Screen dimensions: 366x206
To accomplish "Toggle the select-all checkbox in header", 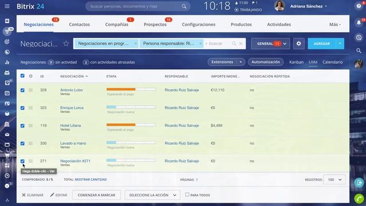I will pyautogui.click(x=22, y=76).
